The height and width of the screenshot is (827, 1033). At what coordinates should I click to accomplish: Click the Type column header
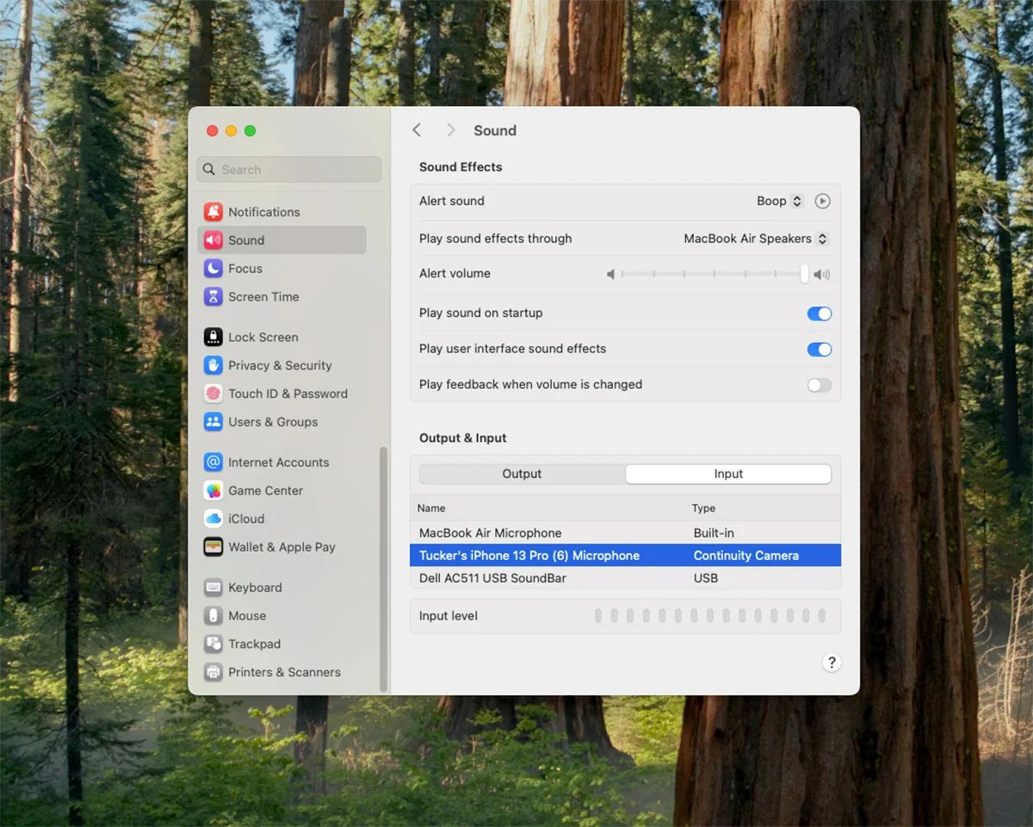click(704, 508)
